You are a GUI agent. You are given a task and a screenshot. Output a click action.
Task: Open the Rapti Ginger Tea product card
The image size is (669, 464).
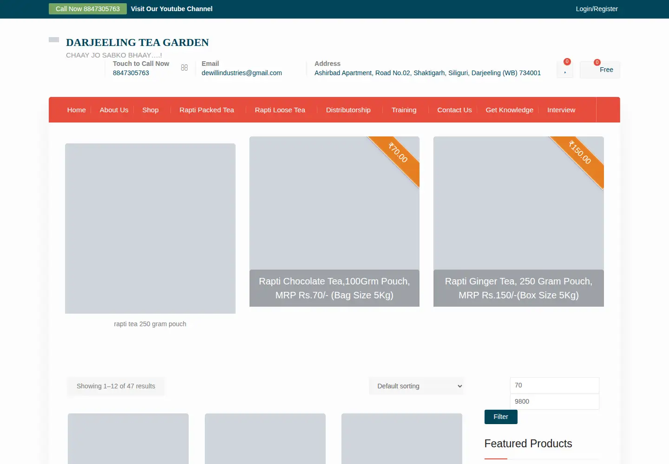(518, 221)
